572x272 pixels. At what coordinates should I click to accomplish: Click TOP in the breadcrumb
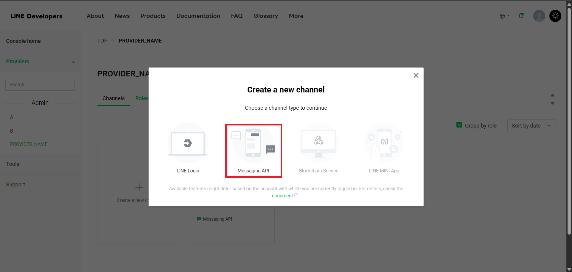(102, 41)
